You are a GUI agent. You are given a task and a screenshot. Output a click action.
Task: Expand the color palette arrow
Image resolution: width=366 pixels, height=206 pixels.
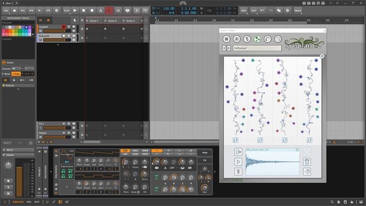point(33,34)
